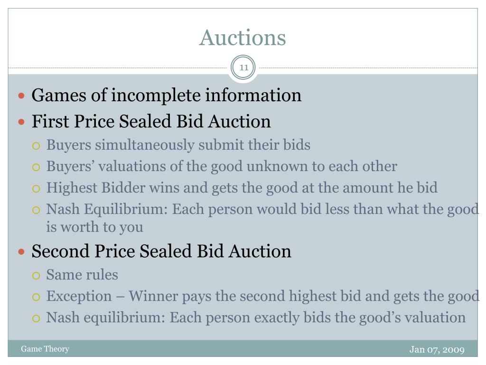
Task: Click the hollow bullet beside "Nash Equilibrium: Each person would bid less"
Action: point(36,210)
